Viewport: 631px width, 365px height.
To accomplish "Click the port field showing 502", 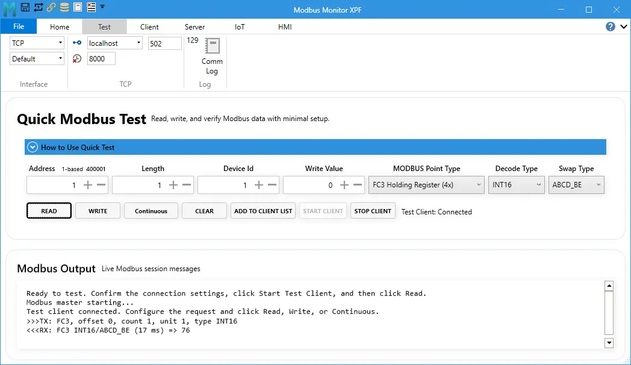I will click(164, 43).
